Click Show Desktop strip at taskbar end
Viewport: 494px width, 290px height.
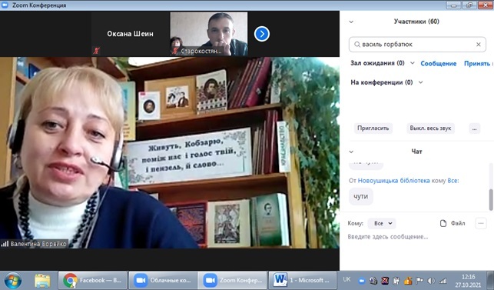(x=490, y=280)
